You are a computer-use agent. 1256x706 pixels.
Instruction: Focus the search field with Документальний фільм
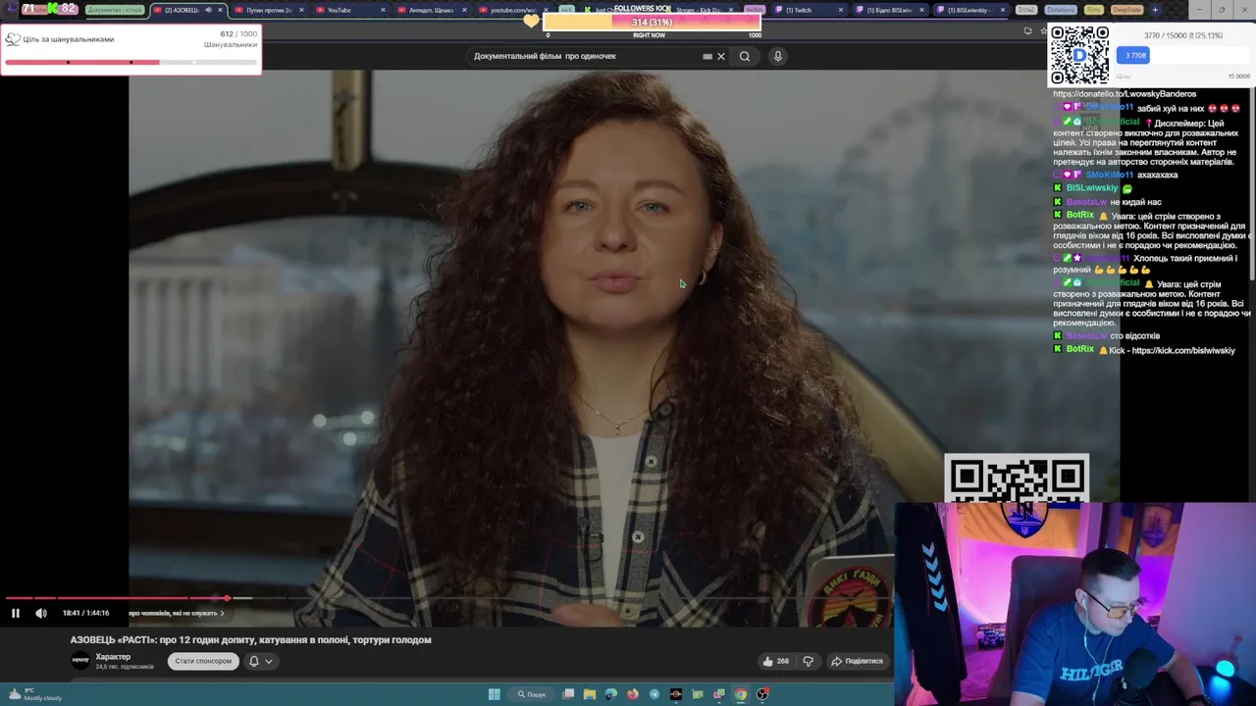(584, 56)
